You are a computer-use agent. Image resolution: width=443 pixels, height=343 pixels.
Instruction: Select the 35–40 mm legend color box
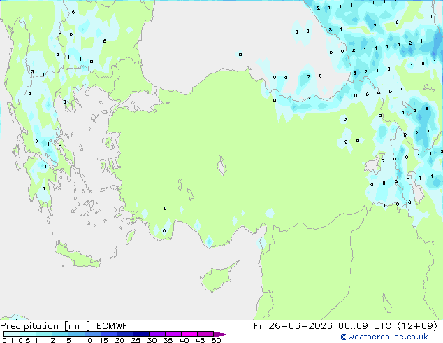[173, 334]
